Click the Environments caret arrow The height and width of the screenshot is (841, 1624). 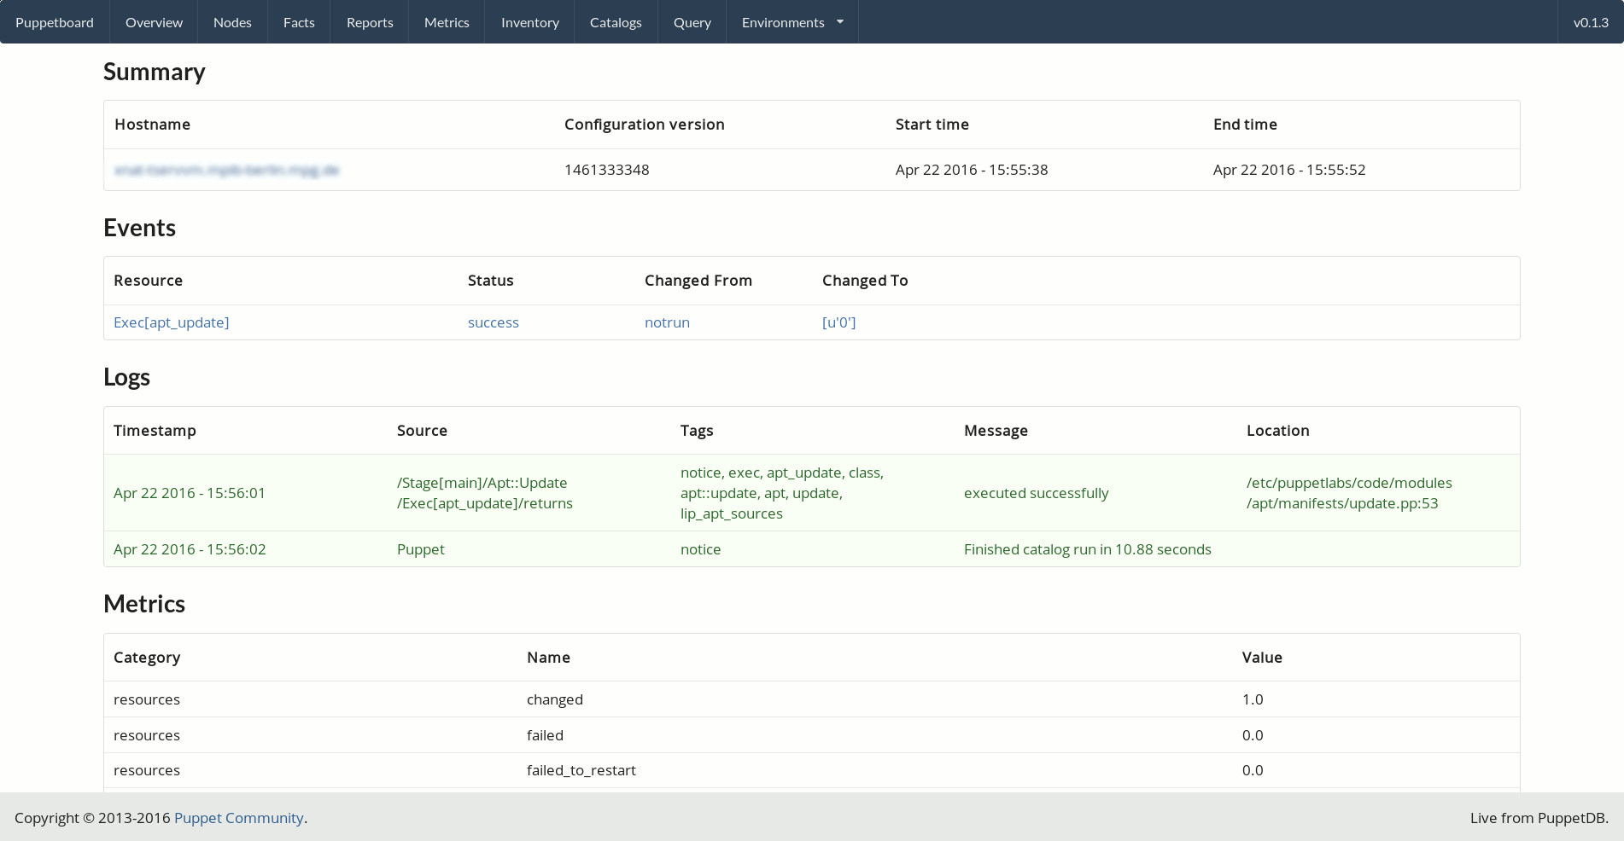point(840,22)
